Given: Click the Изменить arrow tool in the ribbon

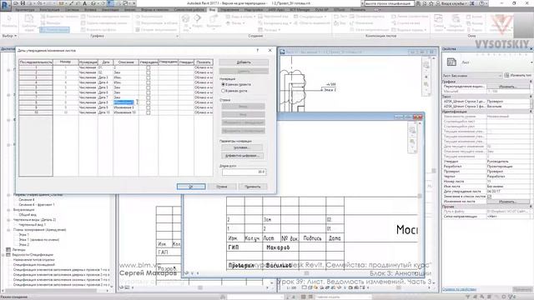Looking at the screenshot, I should 9,21.
